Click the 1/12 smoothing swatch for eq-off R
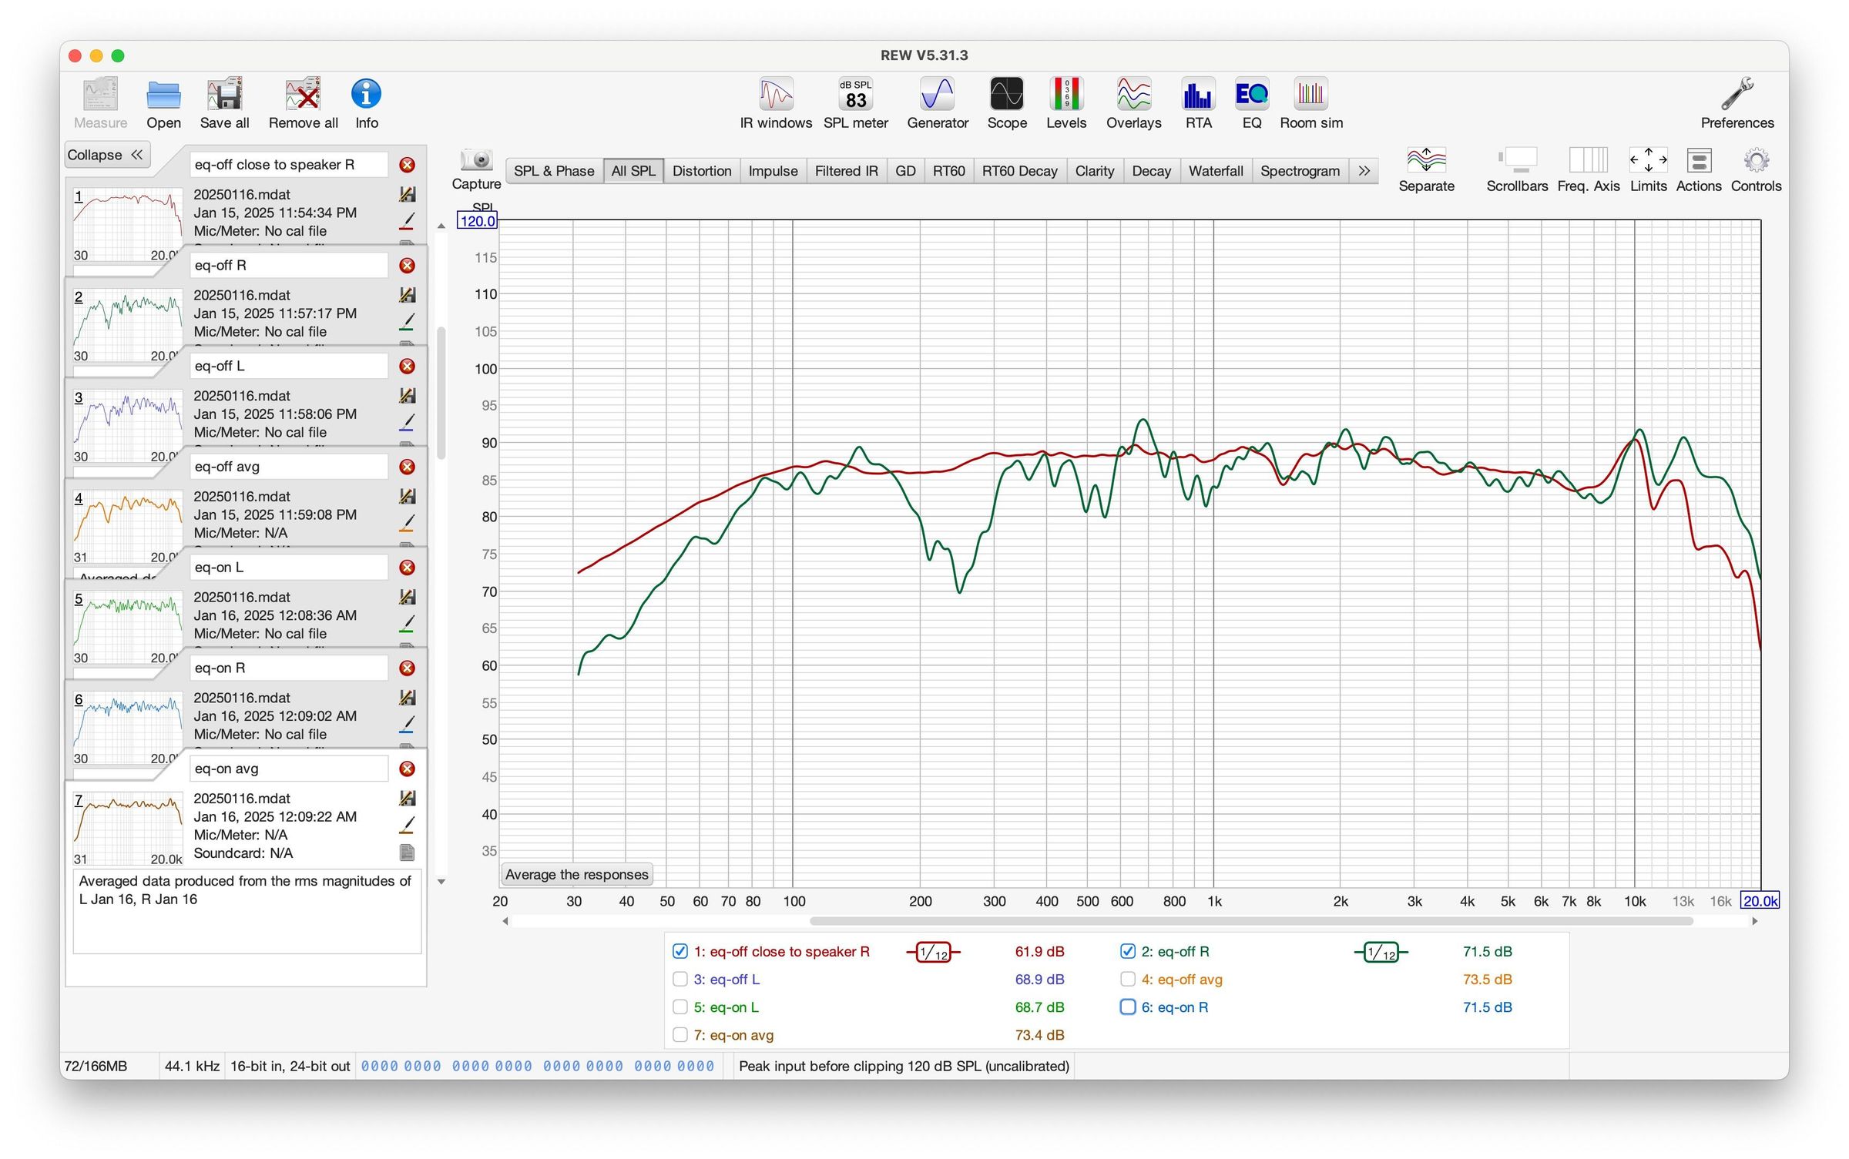 pyautogui.click(x=1381, y=953)
